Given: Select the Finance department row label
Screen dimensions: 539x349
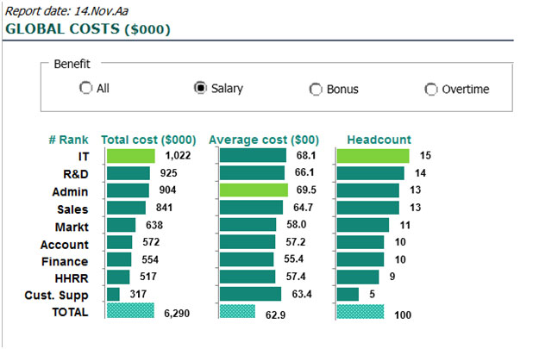Looking at the screenshot, I should 65,261.
